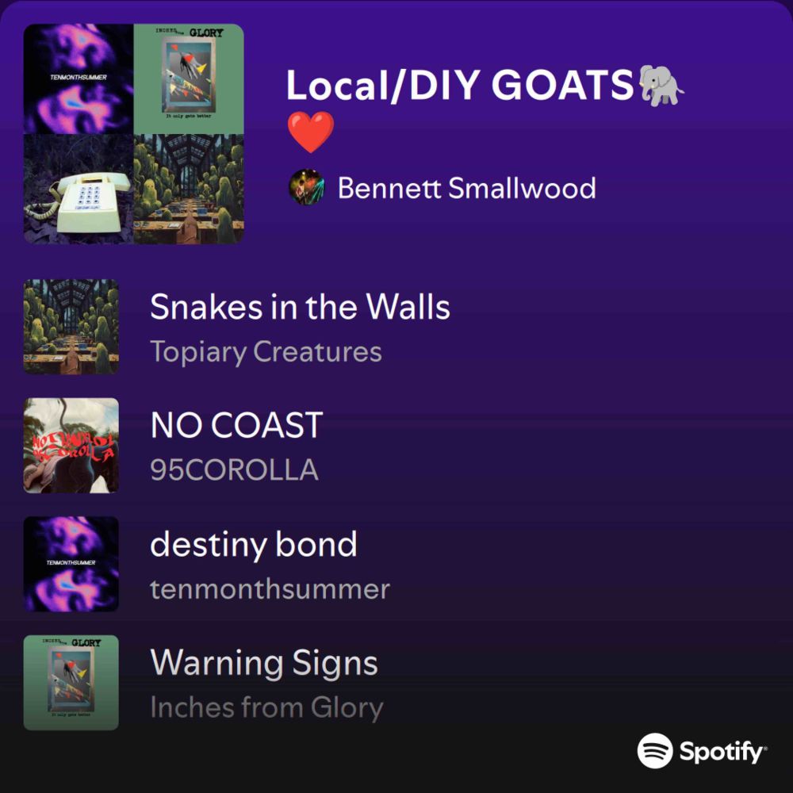Open Bennett Smallwood's profile name
This screenshot has width=793, height=793.
[467, 188]
